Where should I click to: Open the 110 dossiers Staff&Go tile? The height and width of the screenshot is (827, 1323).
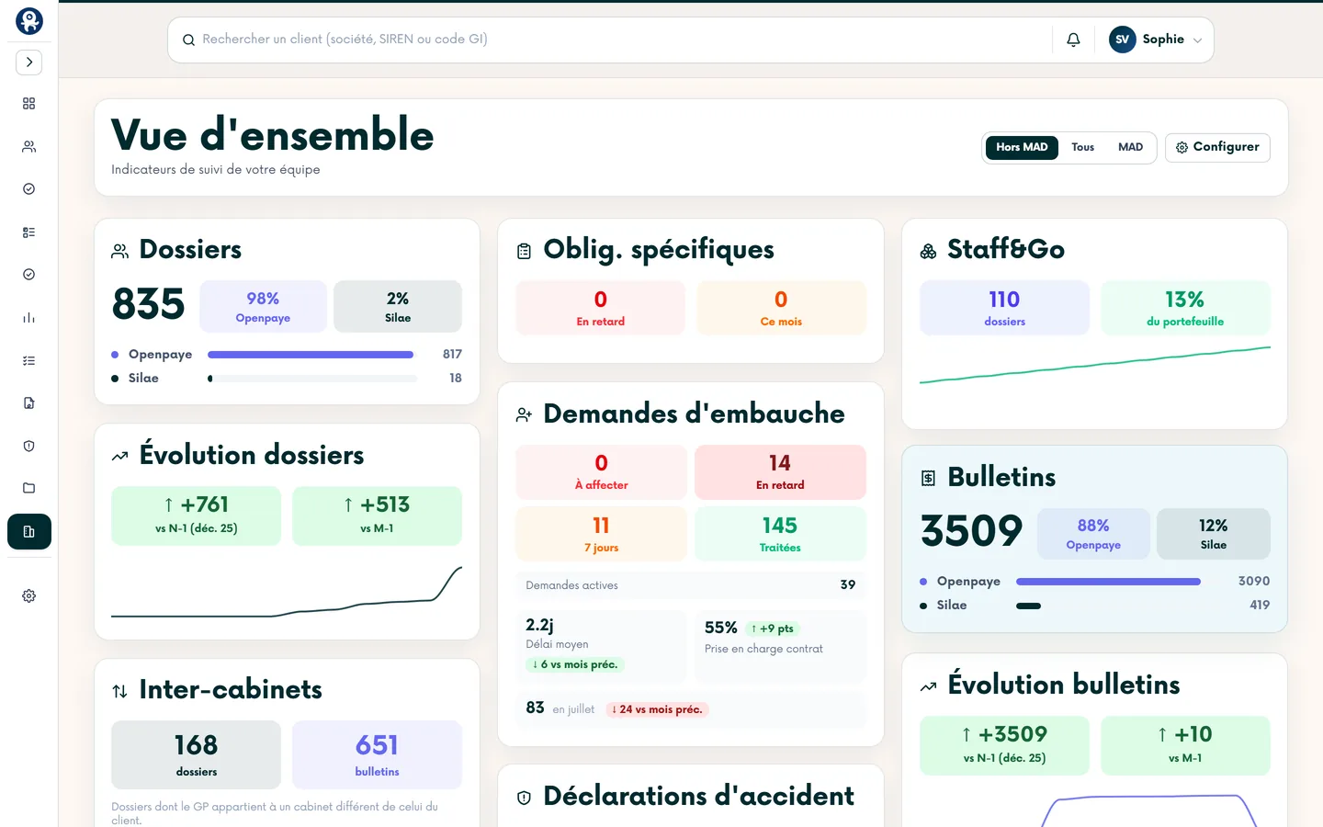coord(1004,309)
